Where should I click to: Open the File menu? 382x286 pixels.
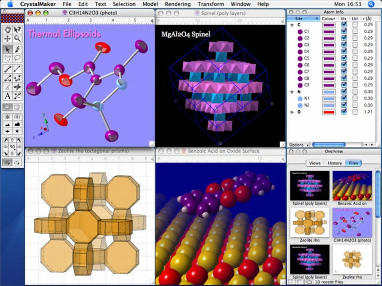click(x=67, y=4)
